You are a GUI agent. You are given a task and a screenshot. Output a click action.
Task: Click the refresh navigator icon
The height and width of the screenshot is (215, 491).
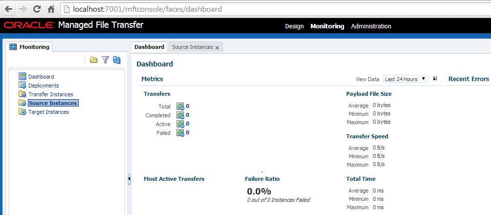coord(117,60)
